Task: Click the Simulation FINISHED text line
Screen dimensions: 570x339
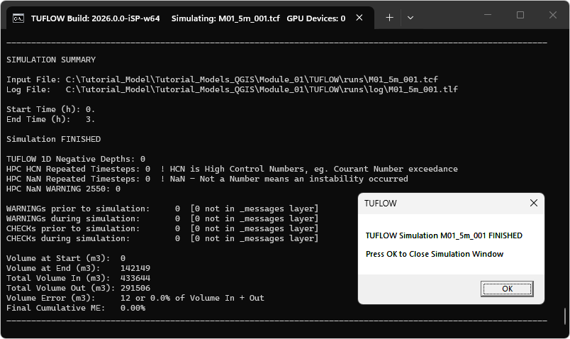Action: click(53, 139)
